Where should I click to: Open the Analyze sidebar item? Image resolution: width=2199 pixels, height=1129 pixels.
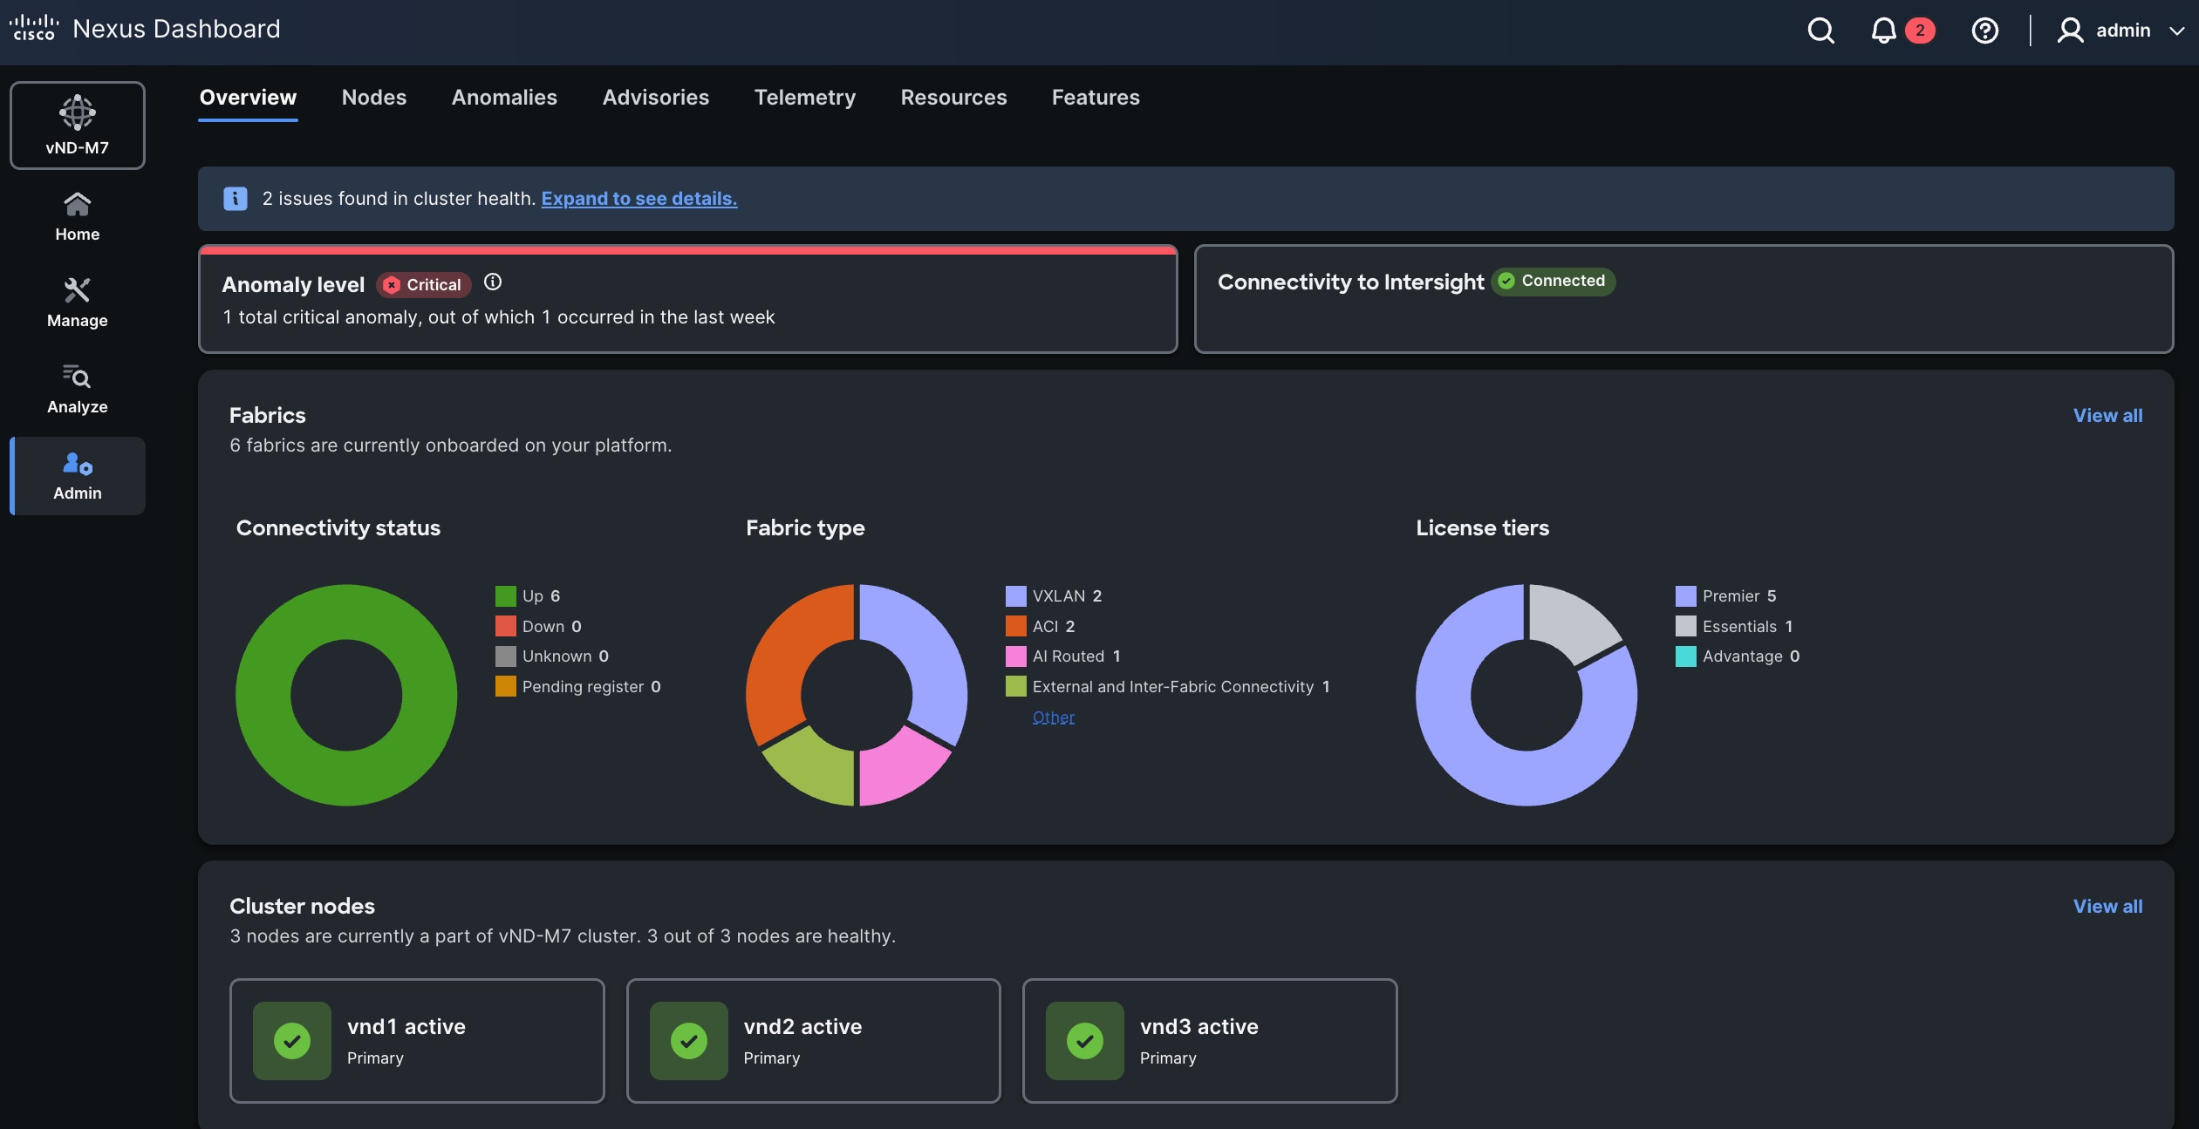tap(78, 389)
